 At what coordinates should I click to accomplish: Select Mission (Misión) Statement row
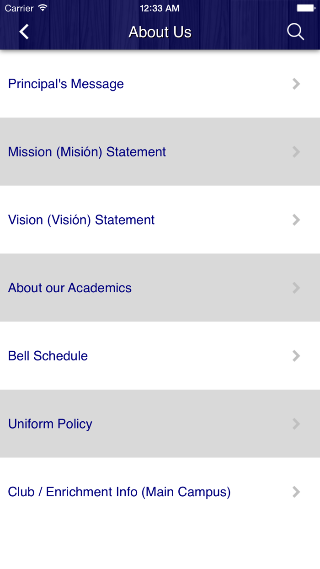[x=87, y=152]
